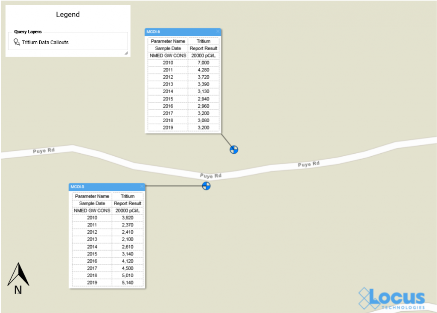Select the 4,280 result for 2011

tap(204, 70)
